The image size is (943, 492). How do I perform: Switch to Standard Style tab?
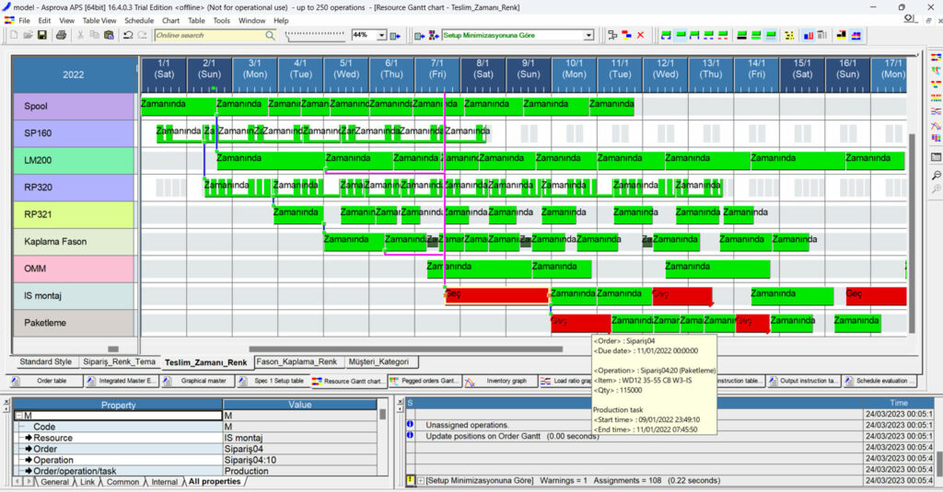(46, 361)
